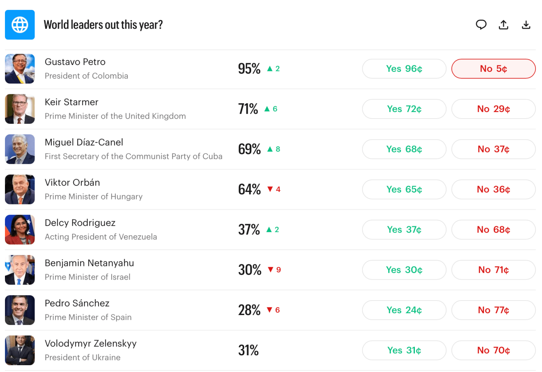Select No 68¢ for Delcy Rodriguez
The height and width of the screenshot is (372, 542).
pos(493,230)
